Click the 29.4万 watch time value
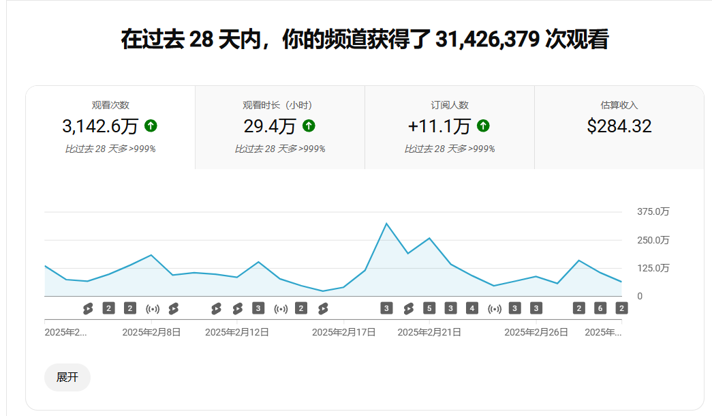 [x=269, y=126]
